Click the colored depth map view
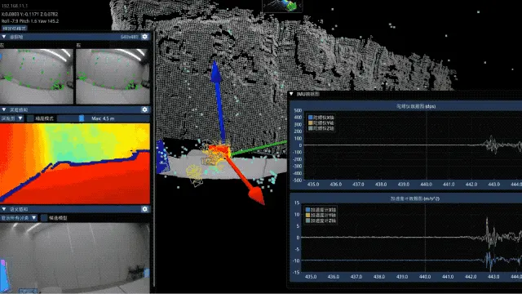Screen dimensions: 522x294 tap(75, 163)
